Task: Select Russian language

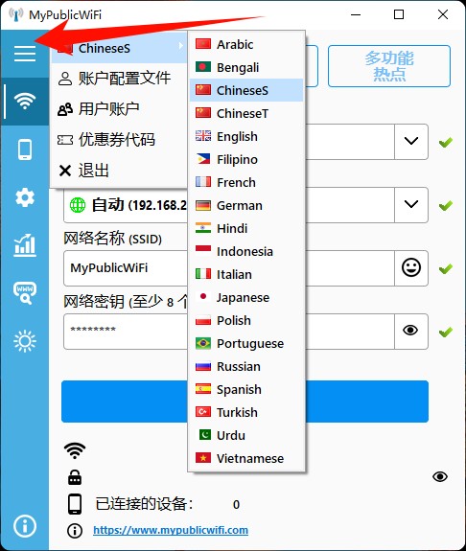Action: pyautogui.click(x=246, y=366)
